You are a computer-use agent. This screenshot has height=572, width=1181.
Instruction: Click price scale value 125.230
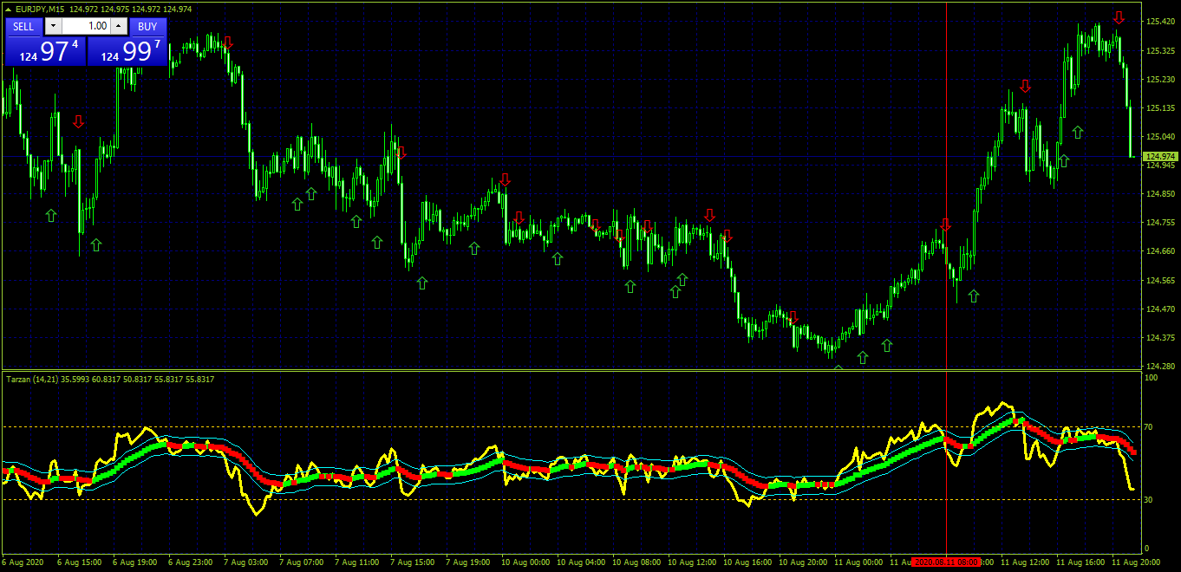(1159, 79)
